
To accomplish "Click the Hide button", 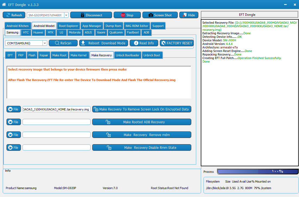I will 189,15.
